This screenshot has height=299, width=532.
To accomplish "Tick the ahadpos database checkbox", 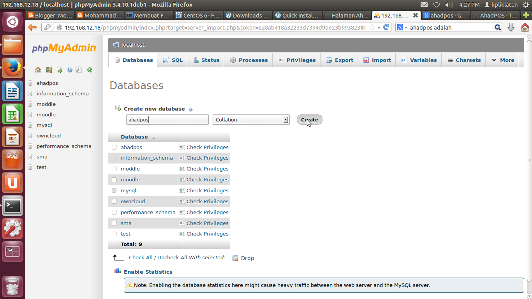I will [x=114, y=148].
